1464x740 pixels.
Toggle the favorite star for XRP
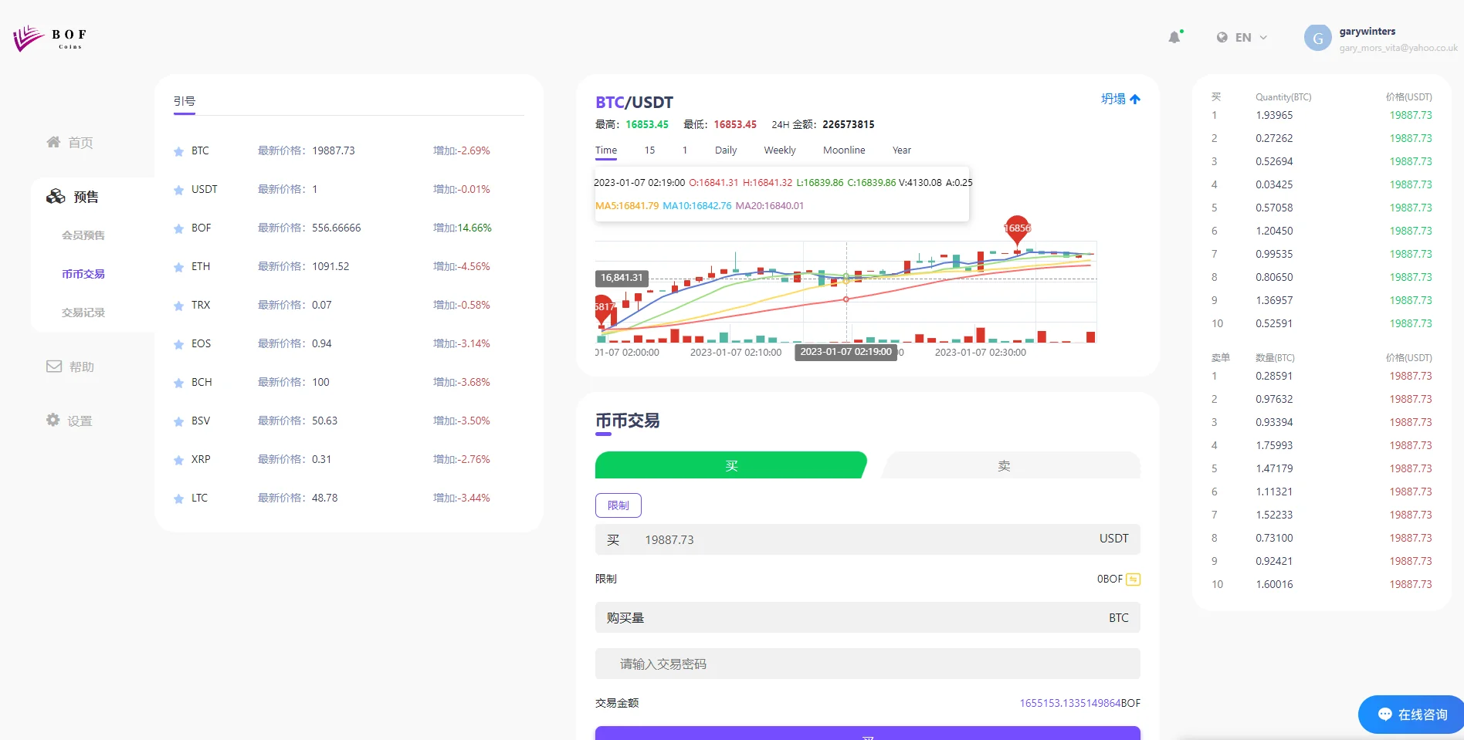point(178,460)
